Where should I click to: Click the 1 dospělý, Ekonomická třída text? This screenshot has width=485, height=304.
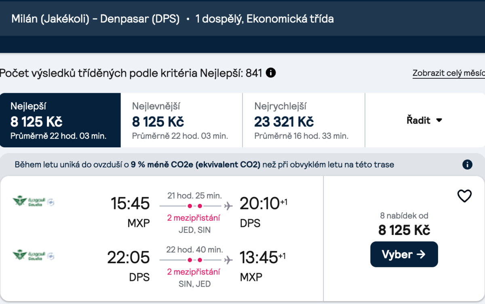tap(265, 19)
